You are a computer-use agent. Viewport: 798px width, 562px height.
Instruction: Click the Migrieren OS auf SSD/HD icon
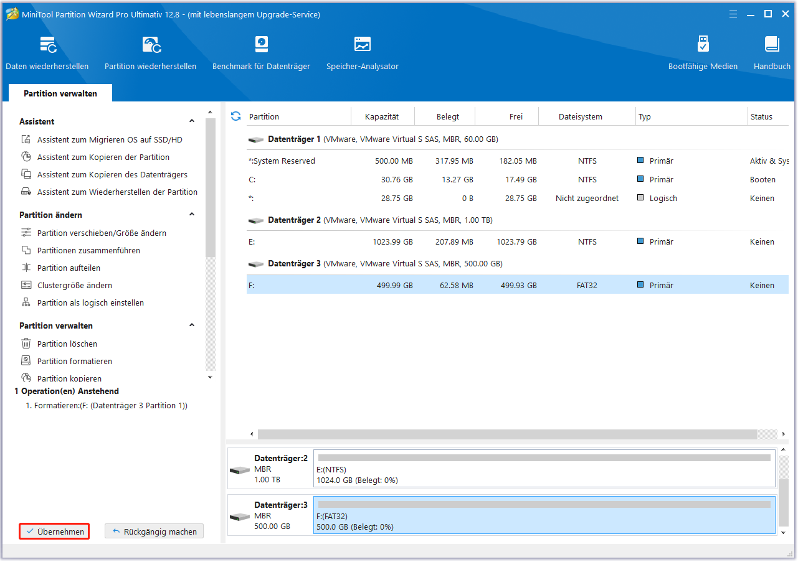[26, 140]
